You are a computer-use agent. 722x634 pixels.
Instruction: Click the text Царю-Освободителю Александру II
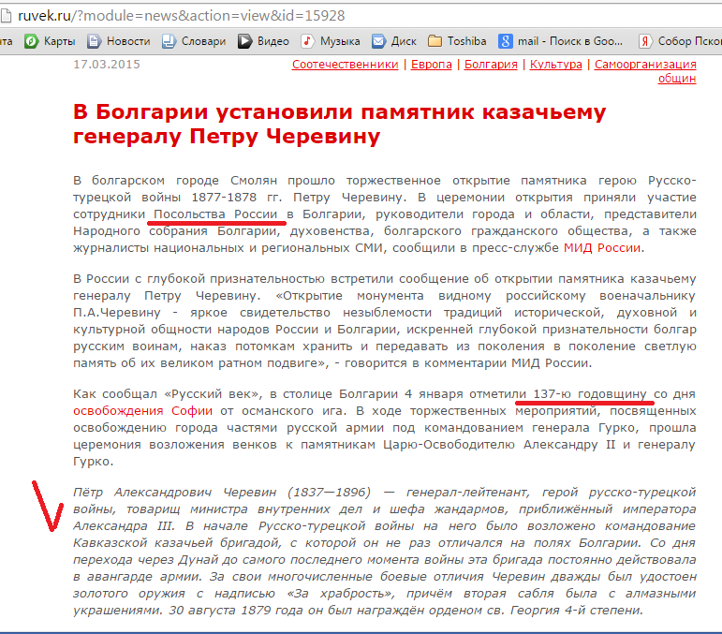click(x=500, y=445)
